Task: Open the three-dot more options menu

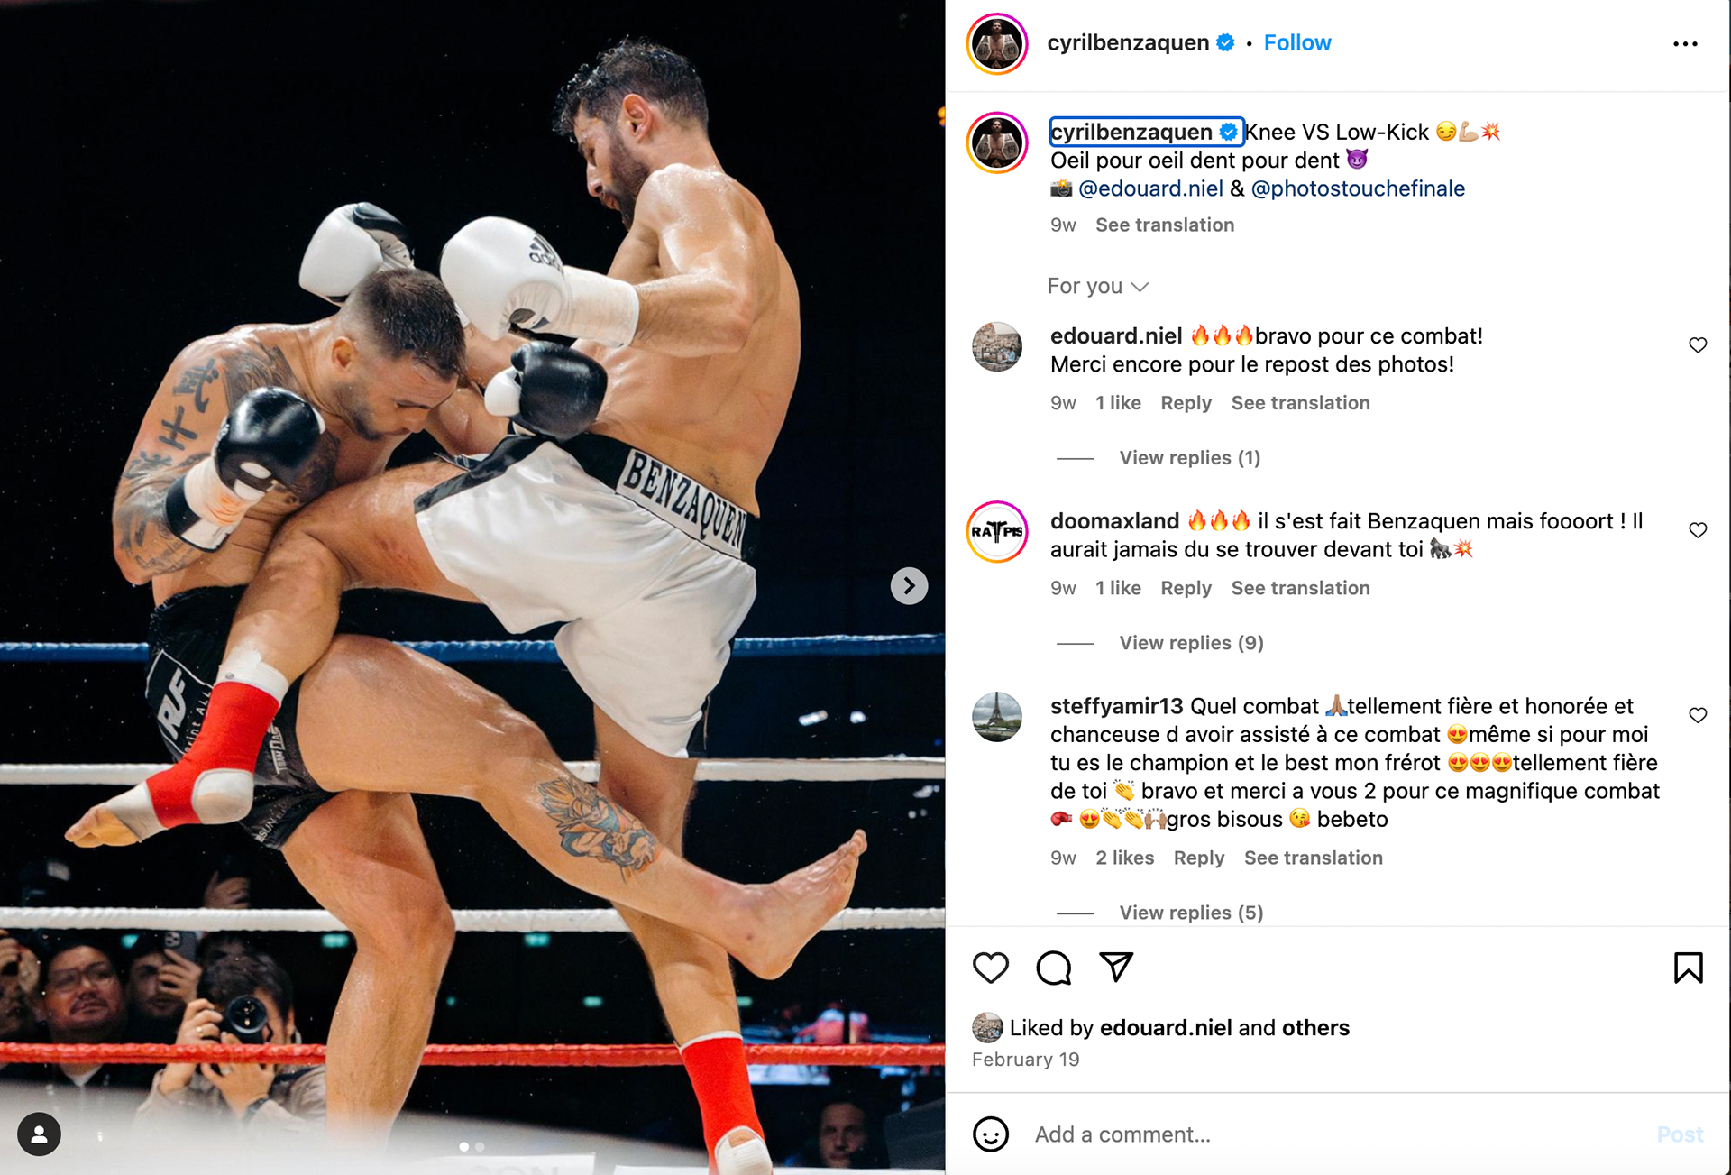Action: pos(1685,43)
